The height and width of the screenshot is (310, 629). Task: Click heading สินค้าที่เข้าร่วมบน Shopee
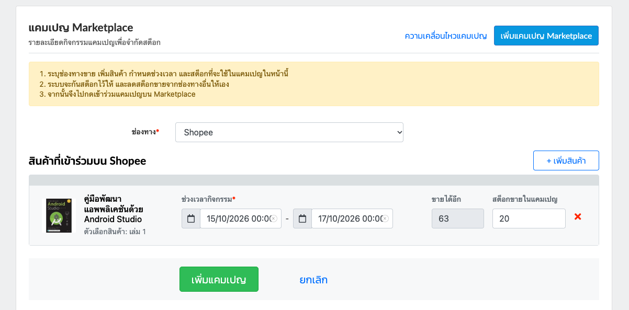[87, 161]
